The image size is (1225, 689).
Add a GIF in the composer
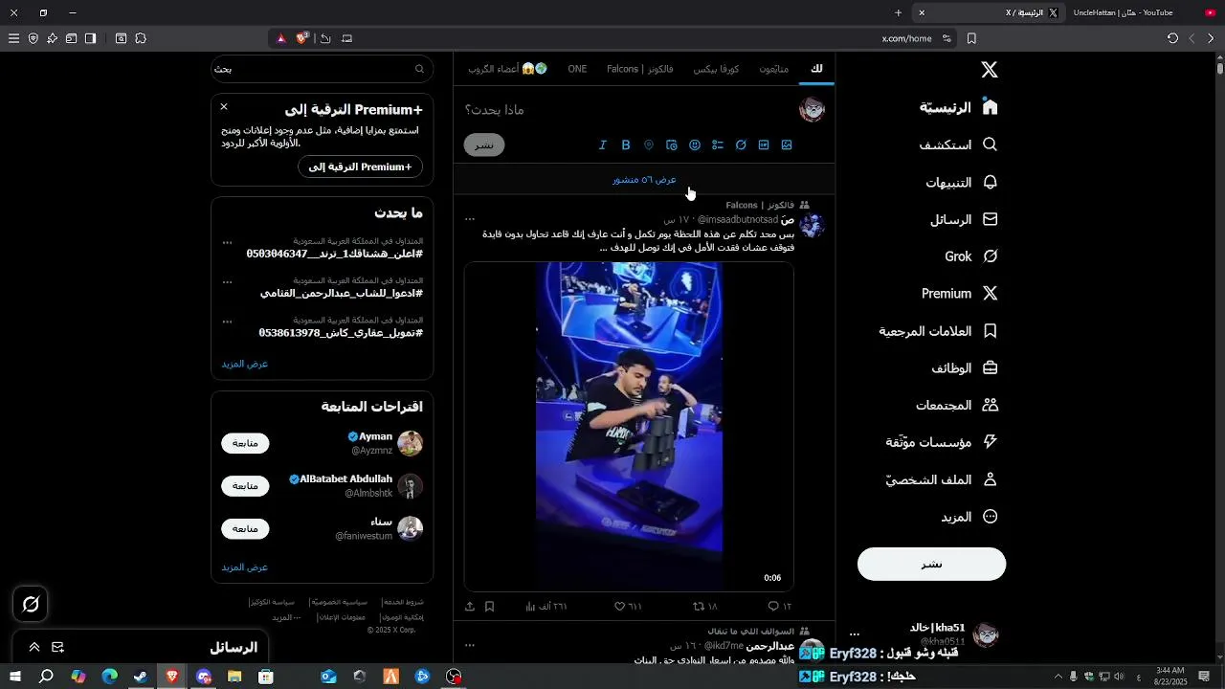[x=764, y=145]
